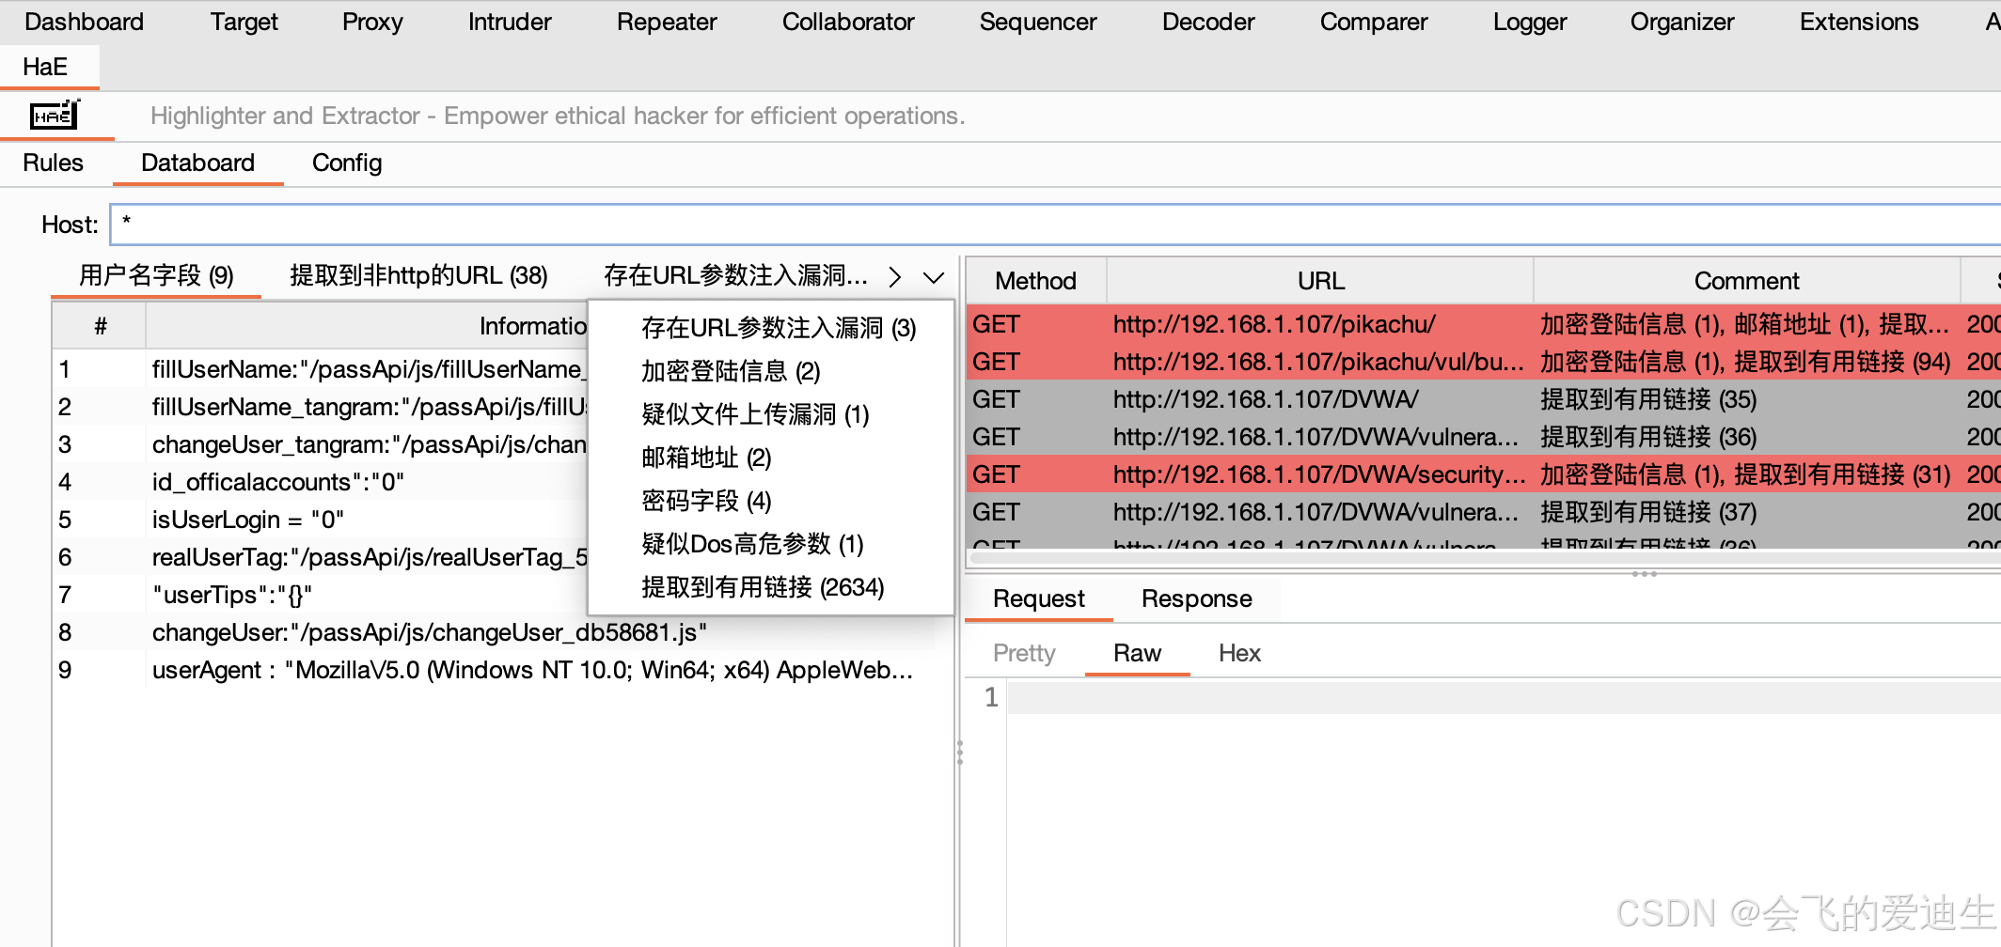Select the DVWA/security... request row

pos(1484,474)
